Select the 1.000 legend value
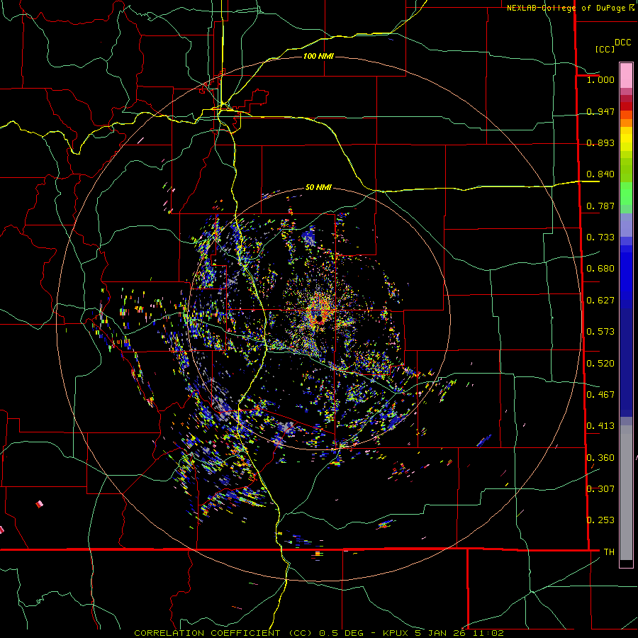Image resolution: width=638 pixels, height=638 pixels. point(600,79)
